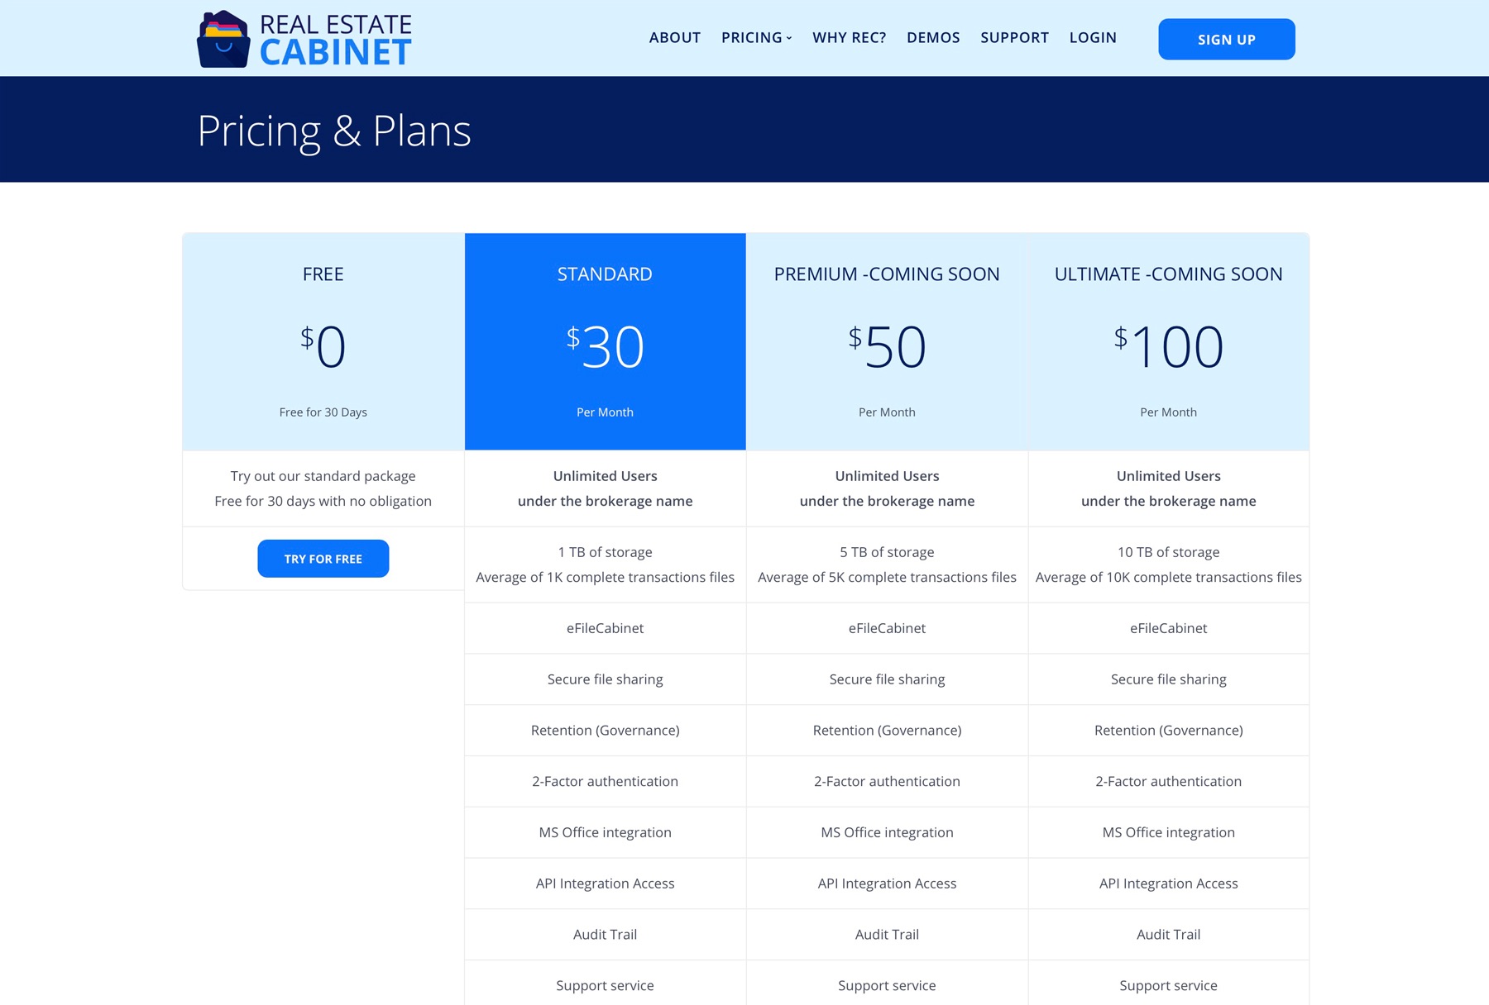Click the LOGIN link
Viewport: 1489px width, 1005px height.
point(1093,37)
